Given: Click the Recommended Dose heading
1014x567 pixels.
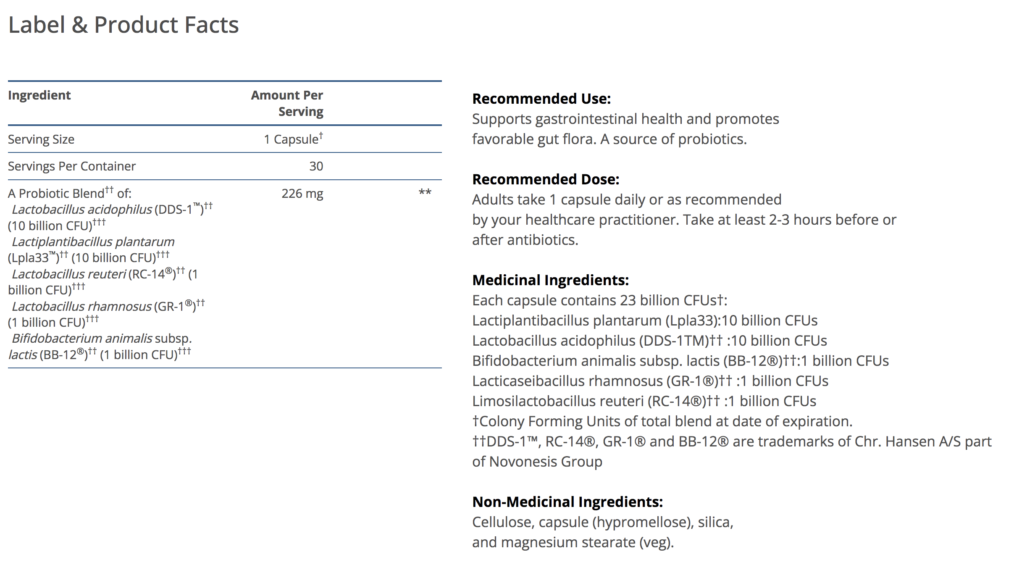Looking at the screenshot, I should click(546, 179).
